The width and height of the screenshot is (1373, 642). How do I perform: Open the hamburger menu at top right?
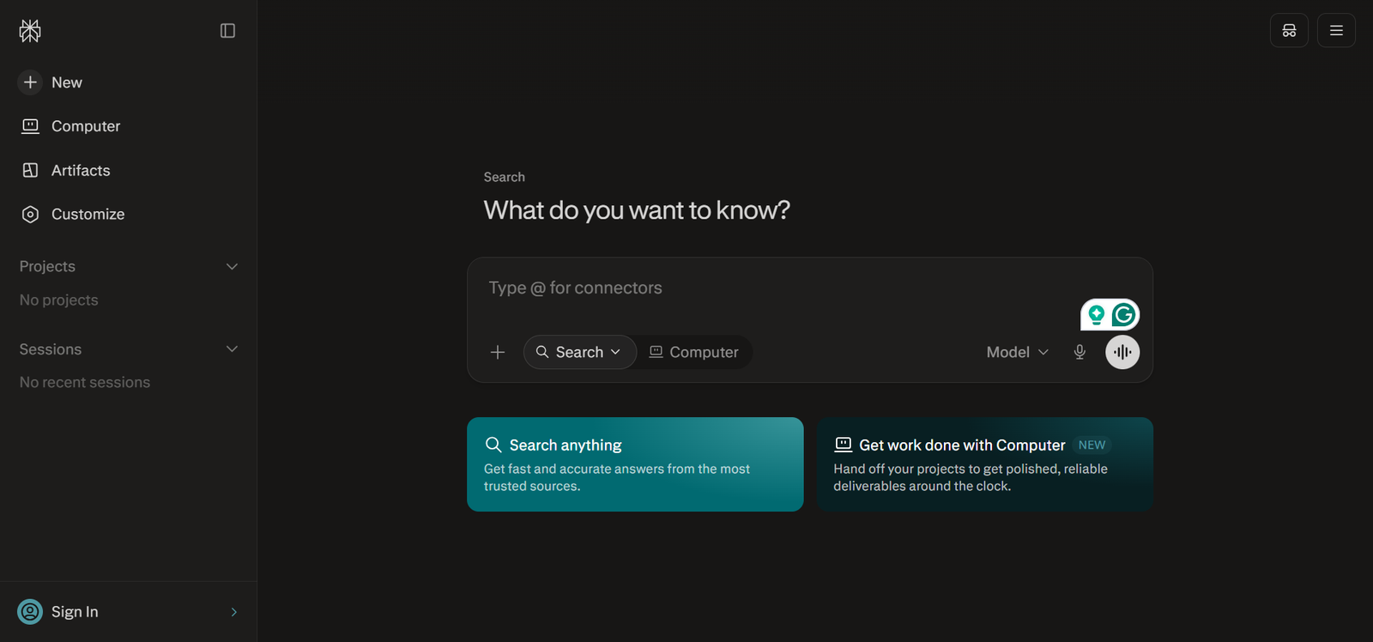1336,31
